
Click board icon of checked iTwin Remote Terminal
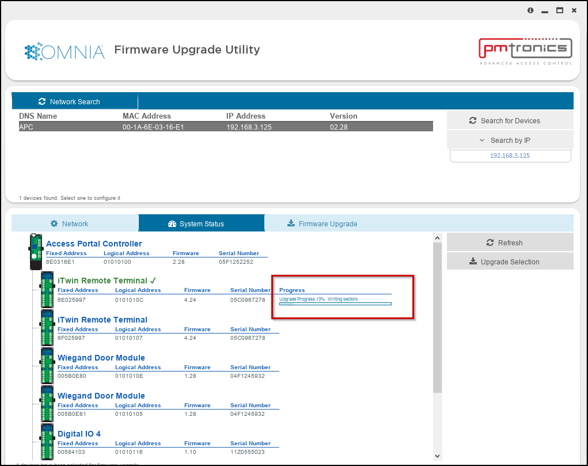pyautogui.click(x=47, y=290)
